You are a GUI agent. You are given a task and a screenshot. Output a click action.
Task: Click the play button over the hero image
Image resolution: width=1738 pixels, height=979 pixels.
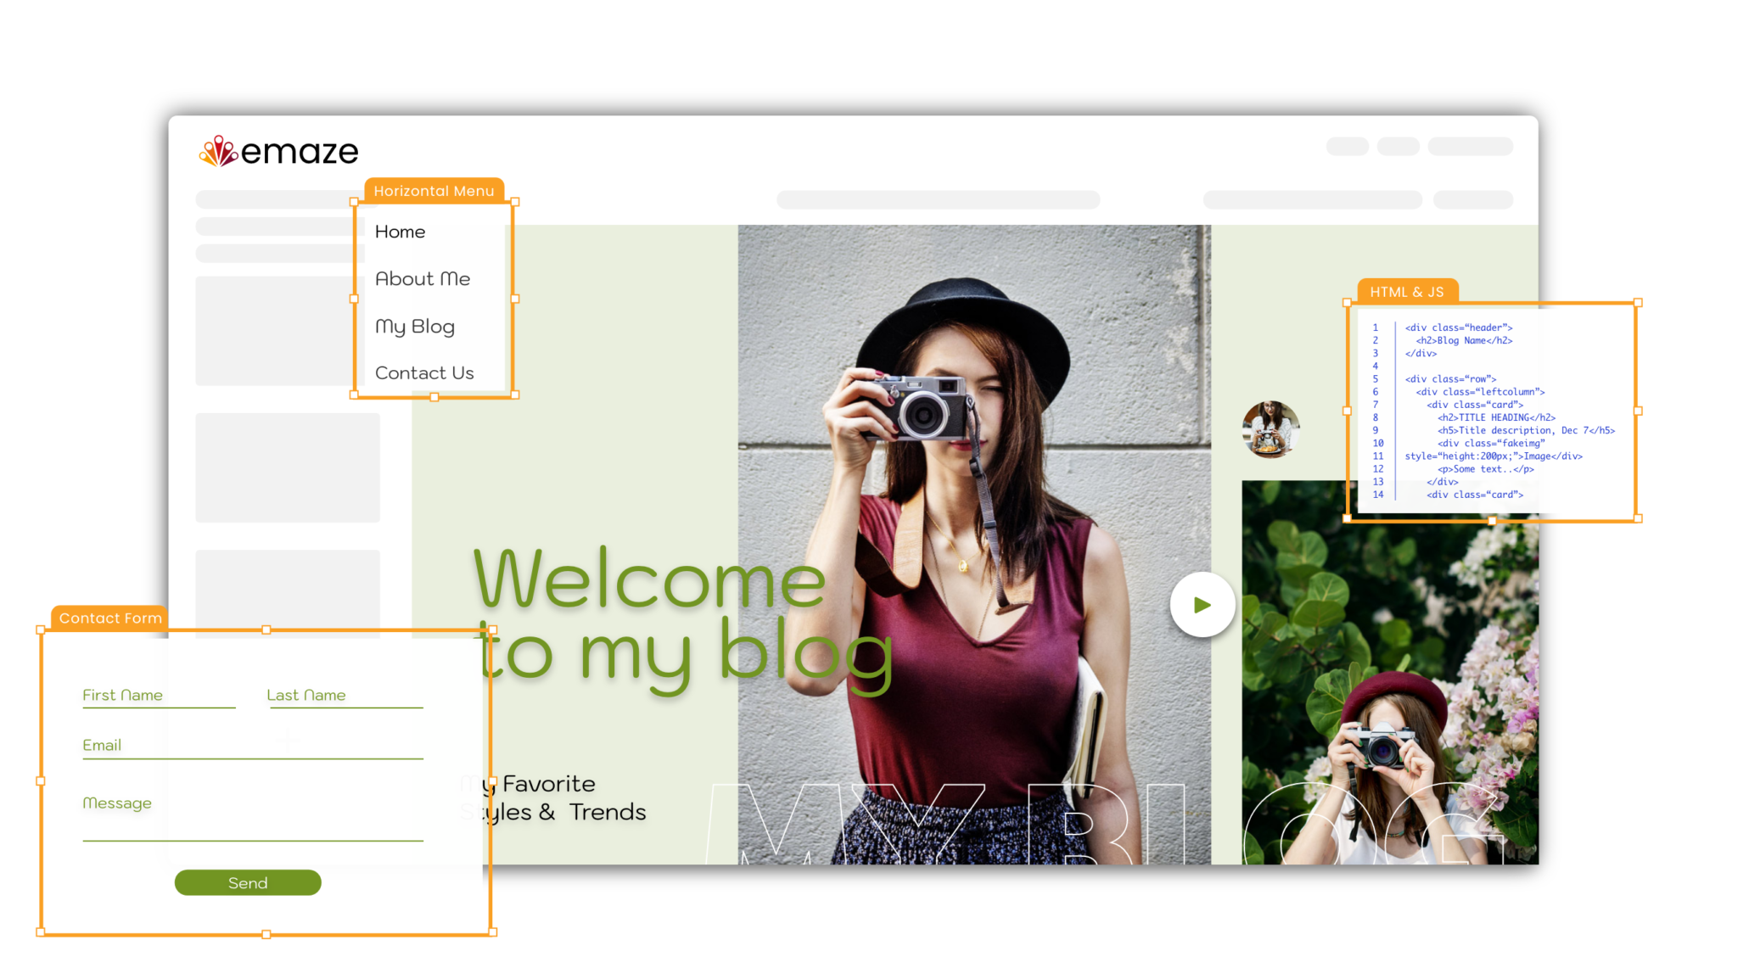coord(1203,604)
